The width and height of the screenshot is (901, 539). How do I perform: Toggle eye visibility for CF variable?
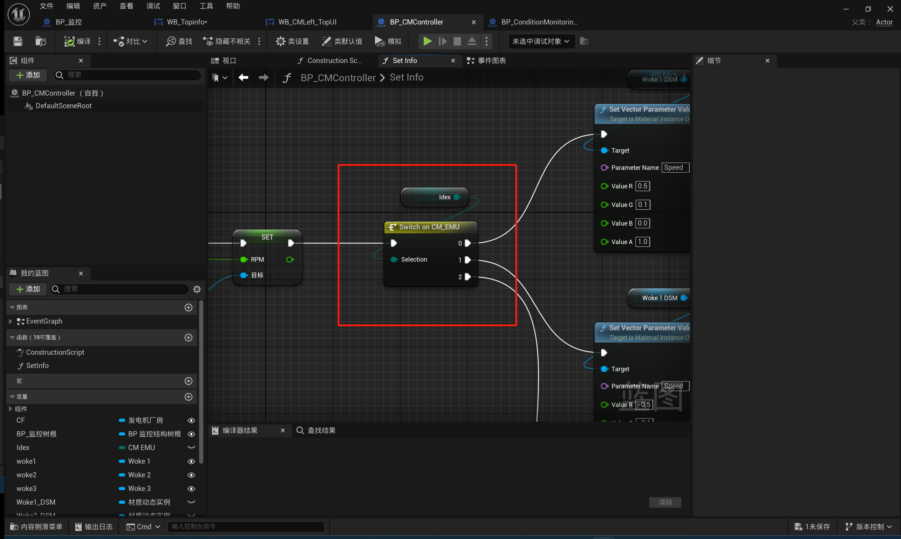pos(191,420)
